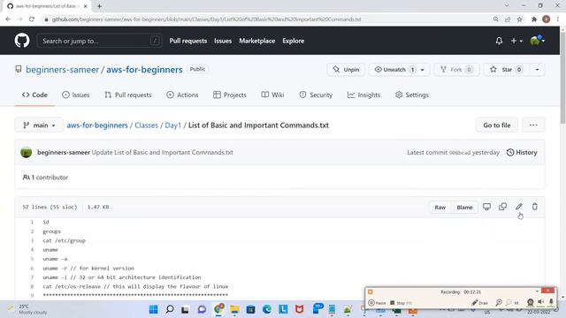Pause the screen recording
This screenshot has height=318, width=566.
pos(377,303)
